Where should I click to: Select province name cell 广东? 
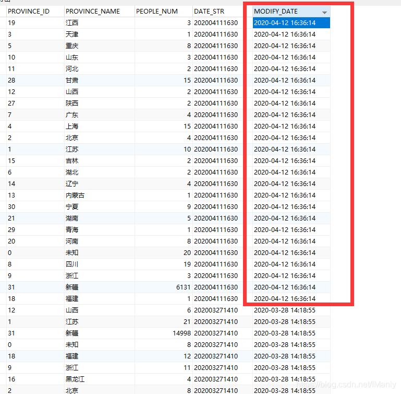point(100,115)
